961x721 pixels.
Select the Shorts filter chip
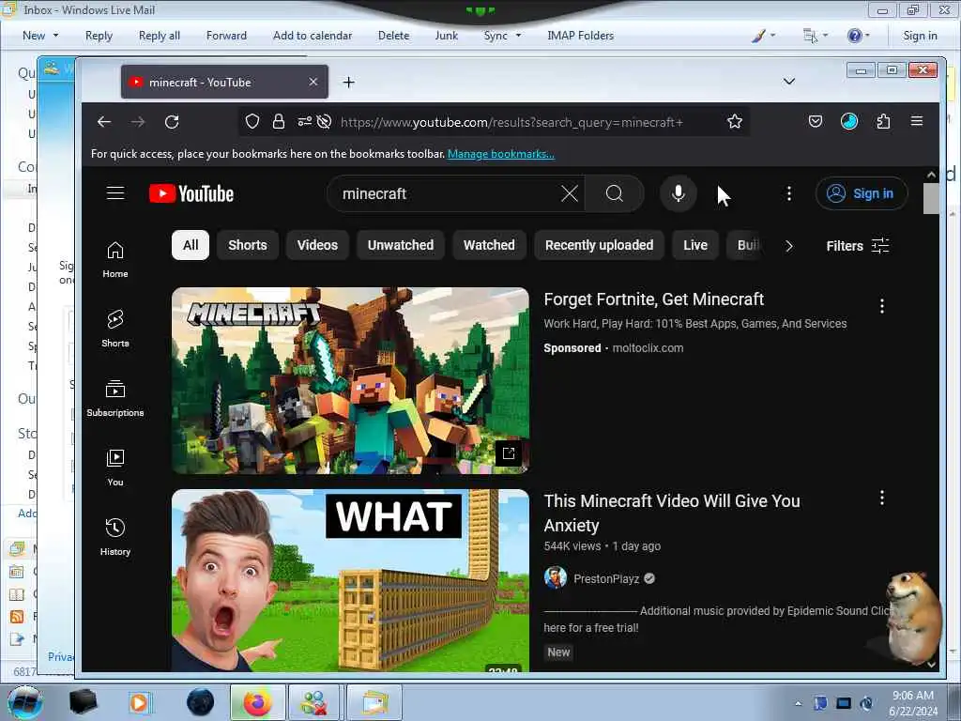point(248,245)
